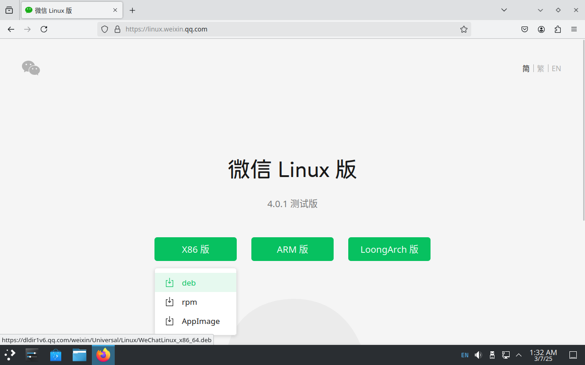The width and height of the screenshot is (585, 365).
Task: Open the removable devices tray icon
Action: (x=492, y=355)
